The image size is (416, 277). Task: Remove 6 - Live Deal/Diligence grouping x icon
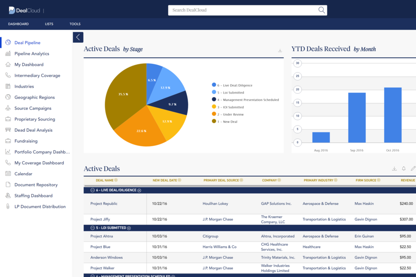(x=139, y=190)
